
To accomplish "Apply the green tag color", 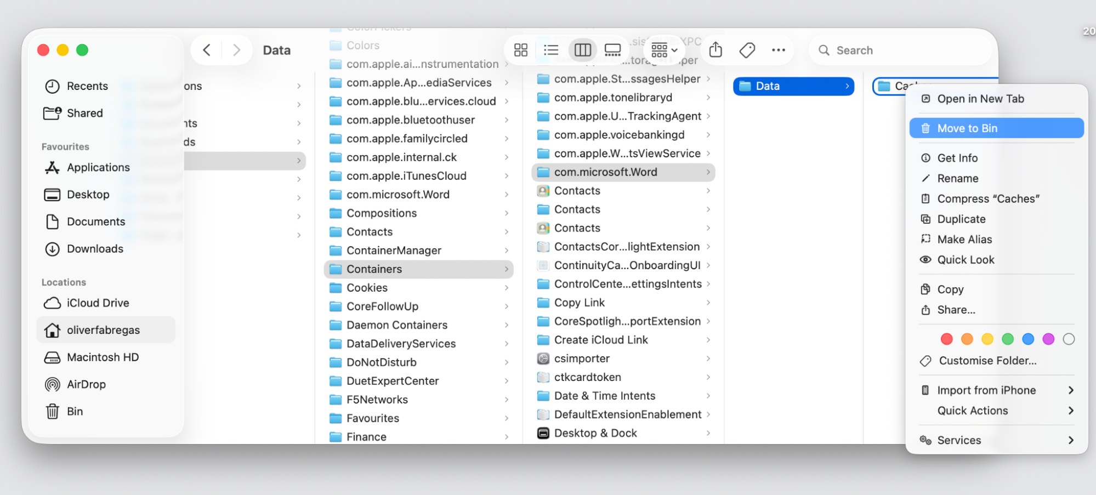I will (1007, 339).
